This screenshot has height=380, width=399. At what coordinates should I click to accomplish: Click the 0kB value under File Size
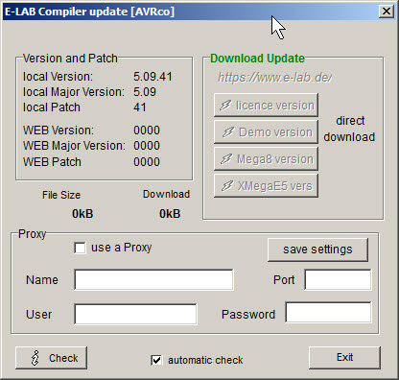pyautogui.click(x=82, y=214)
